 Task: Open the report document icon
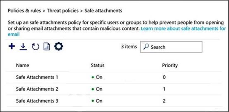pyautogui.click(x=47, y=47)
